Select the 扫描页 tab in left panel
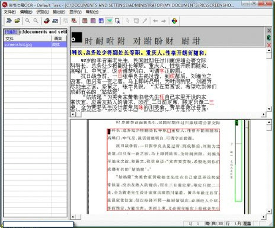Screen dimensions: 275x228 pyautogui.click(x=11, y=32)
